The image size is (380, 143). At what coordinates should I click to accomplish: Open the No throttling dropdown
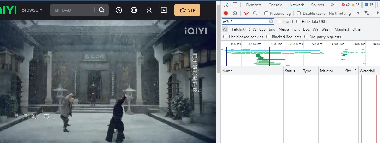pos(344,14)
